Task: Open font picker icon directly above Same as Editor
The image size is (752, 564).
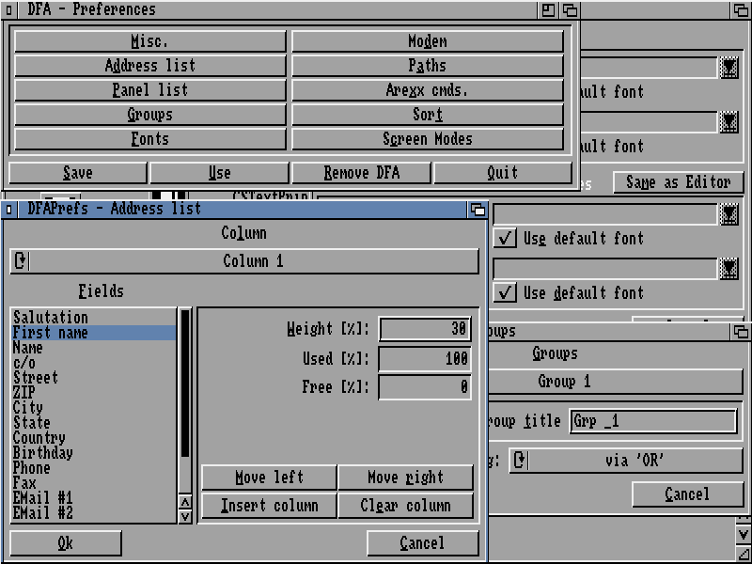Action: 728,123
